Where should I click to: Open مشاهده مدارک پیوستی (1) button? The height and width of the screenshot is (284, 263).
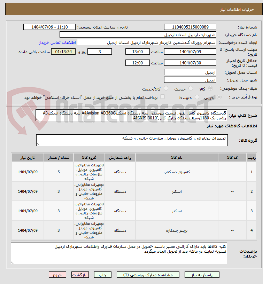pos(148,275)
